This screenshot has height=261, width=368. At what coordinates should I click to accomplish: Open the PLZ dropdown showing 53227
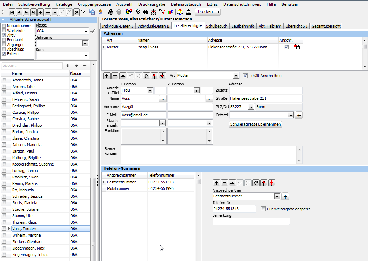[251, 107]
